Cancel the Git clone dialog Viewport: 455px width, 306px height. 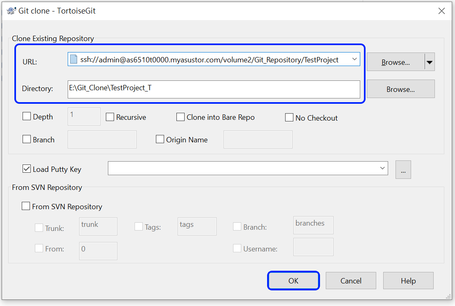[351, 281]
